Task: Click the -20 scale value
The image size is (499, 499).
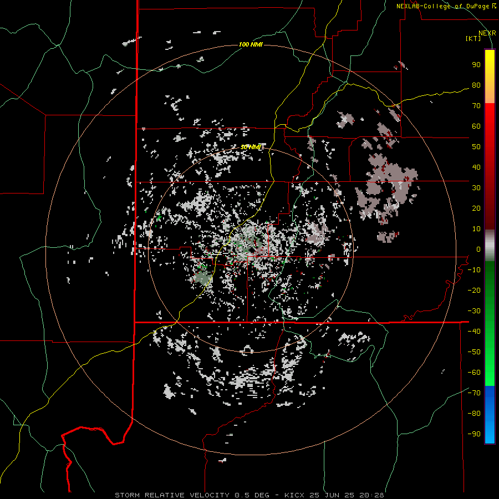Action: pyautogui.click(x=474, y=290)
